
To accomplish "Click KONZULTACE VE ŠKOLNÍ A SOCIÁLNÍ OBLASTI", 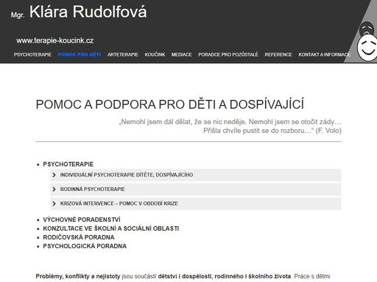I will pos(111,228).
